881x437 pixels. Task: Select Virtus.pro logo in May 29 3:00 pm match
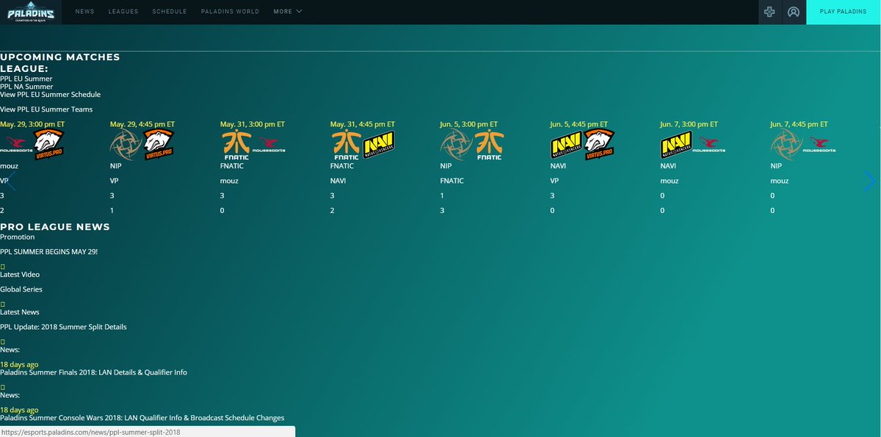[x=49, y=145]
